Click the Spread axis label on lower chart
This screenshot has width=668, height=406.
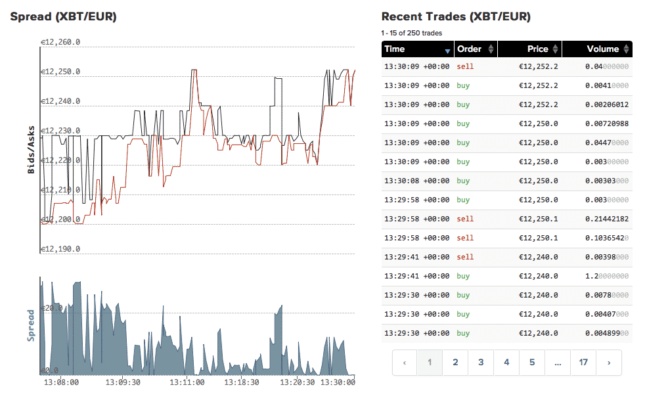coord(31,325)
